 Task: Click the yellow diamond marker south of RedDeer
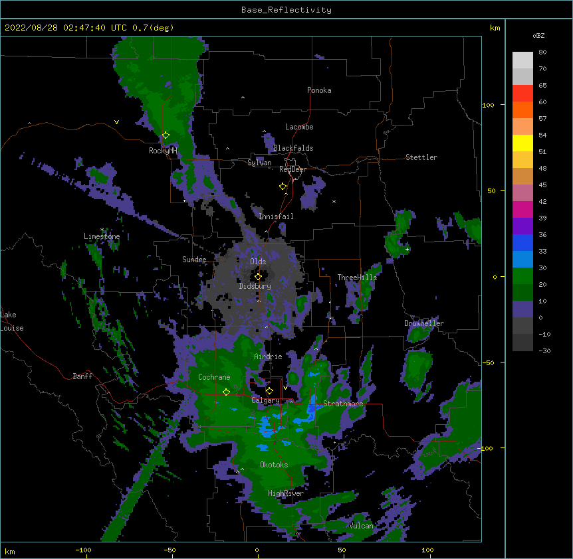(283, 187)
